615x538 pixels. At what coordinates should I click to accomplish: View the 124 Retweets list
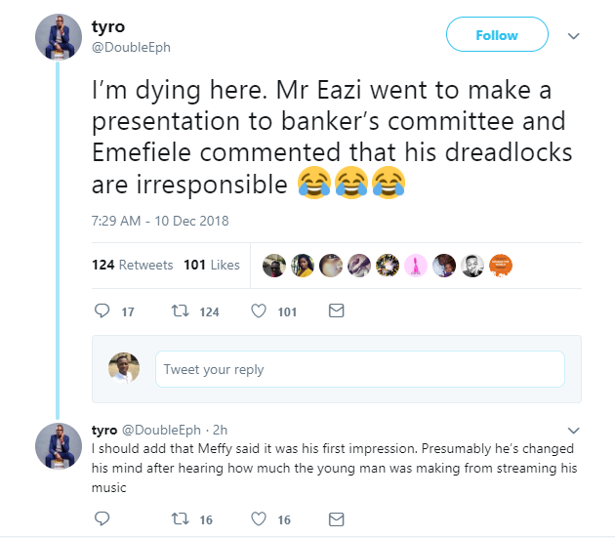pos(132,265)
